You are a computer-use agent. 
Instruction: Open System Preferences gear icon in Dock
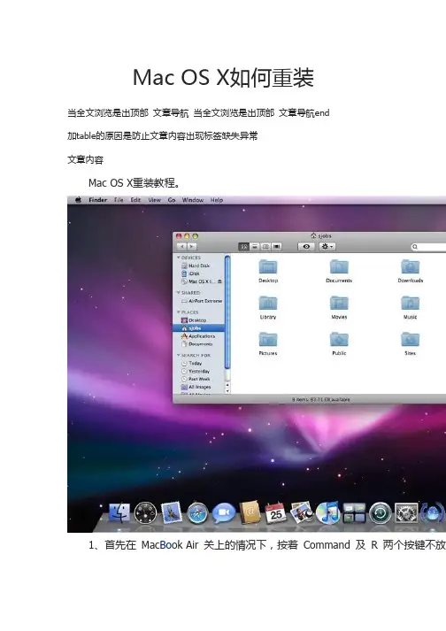(x=406, y=513)
